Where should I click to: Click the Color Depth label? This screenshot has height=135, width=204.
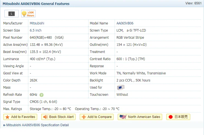coord(12,80)
